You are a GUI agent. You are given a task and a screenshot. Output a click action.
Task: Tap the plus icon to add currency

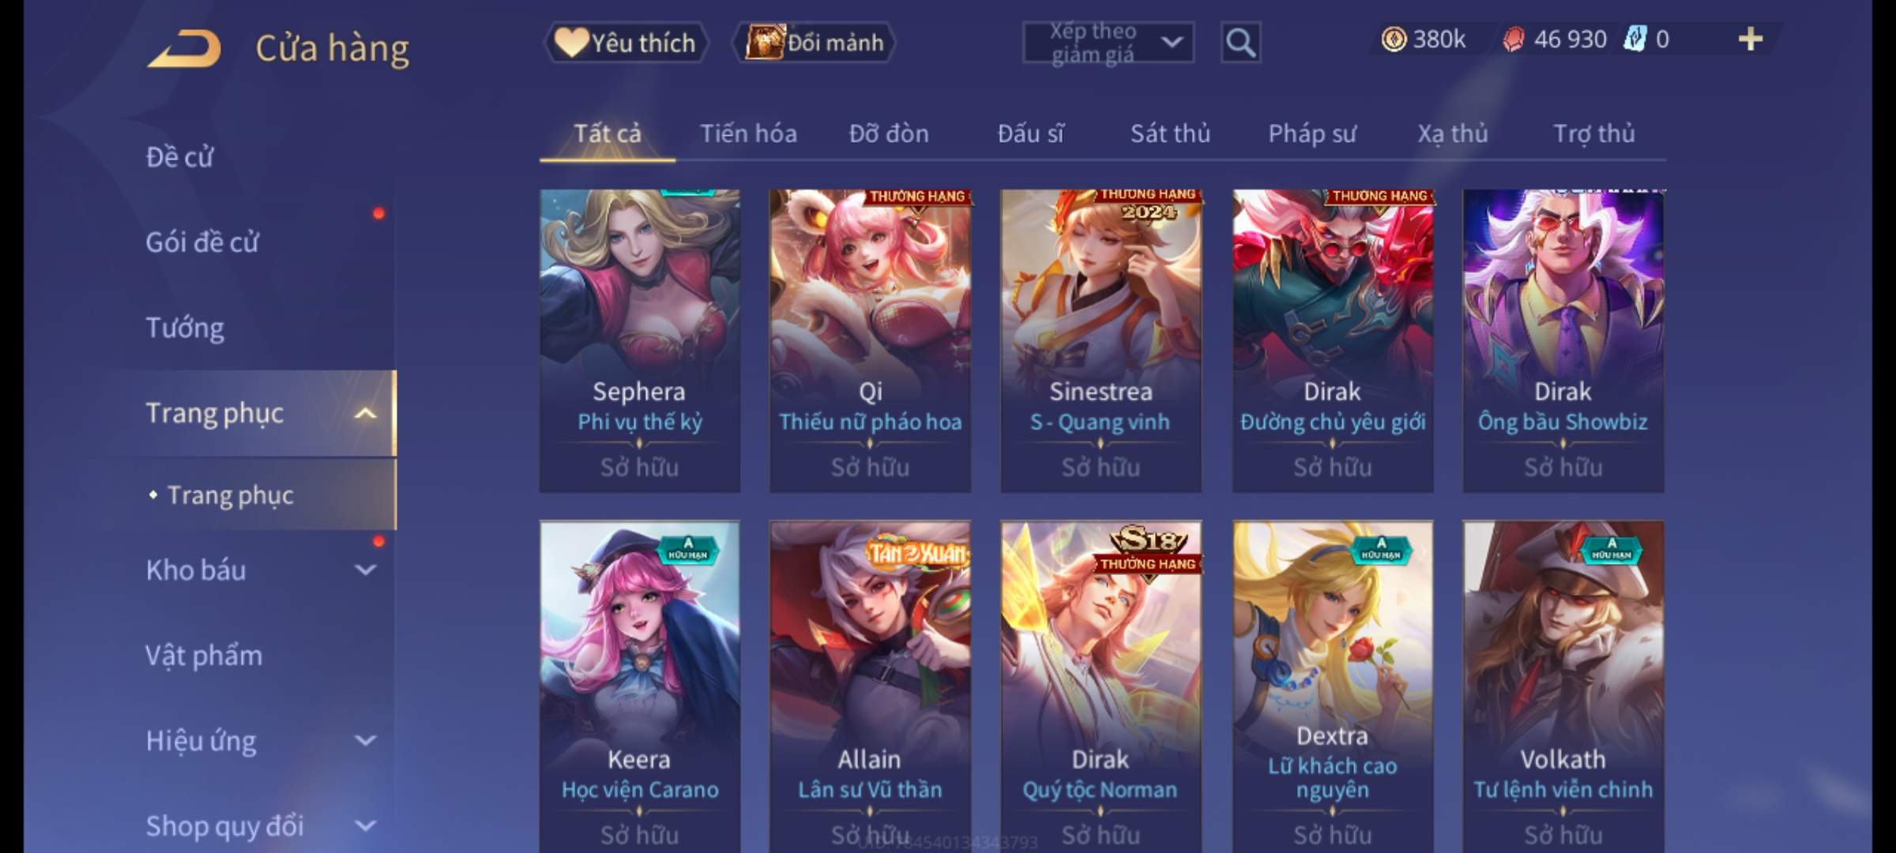[x=1751, y=39]
